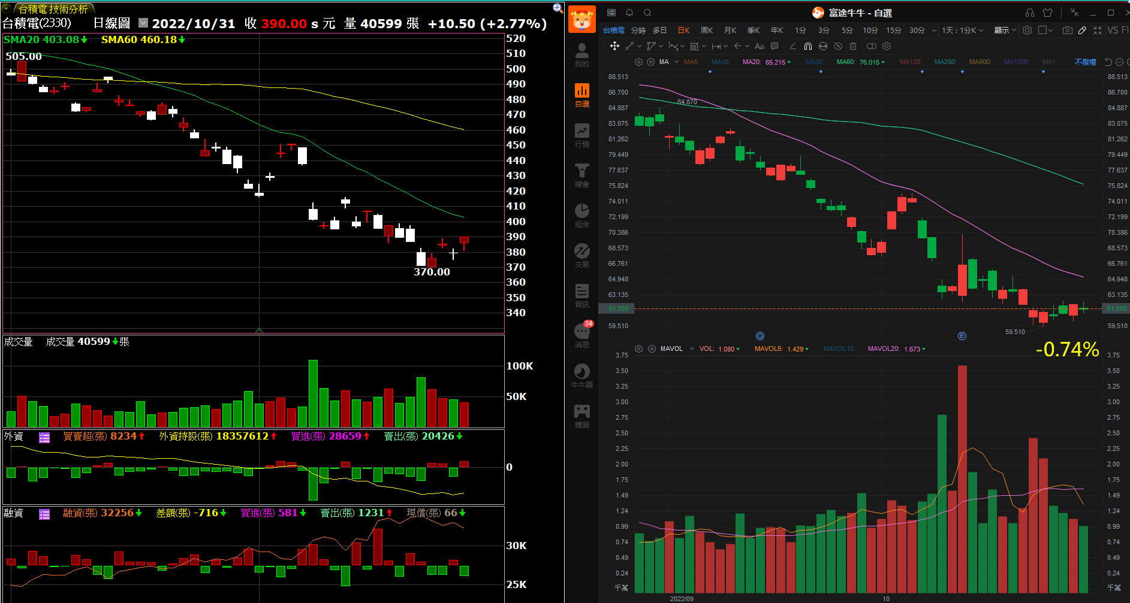This screenshot has width=1130, height=603.
Task: Open the window layout square dropdown
Action: [1045, 30]
